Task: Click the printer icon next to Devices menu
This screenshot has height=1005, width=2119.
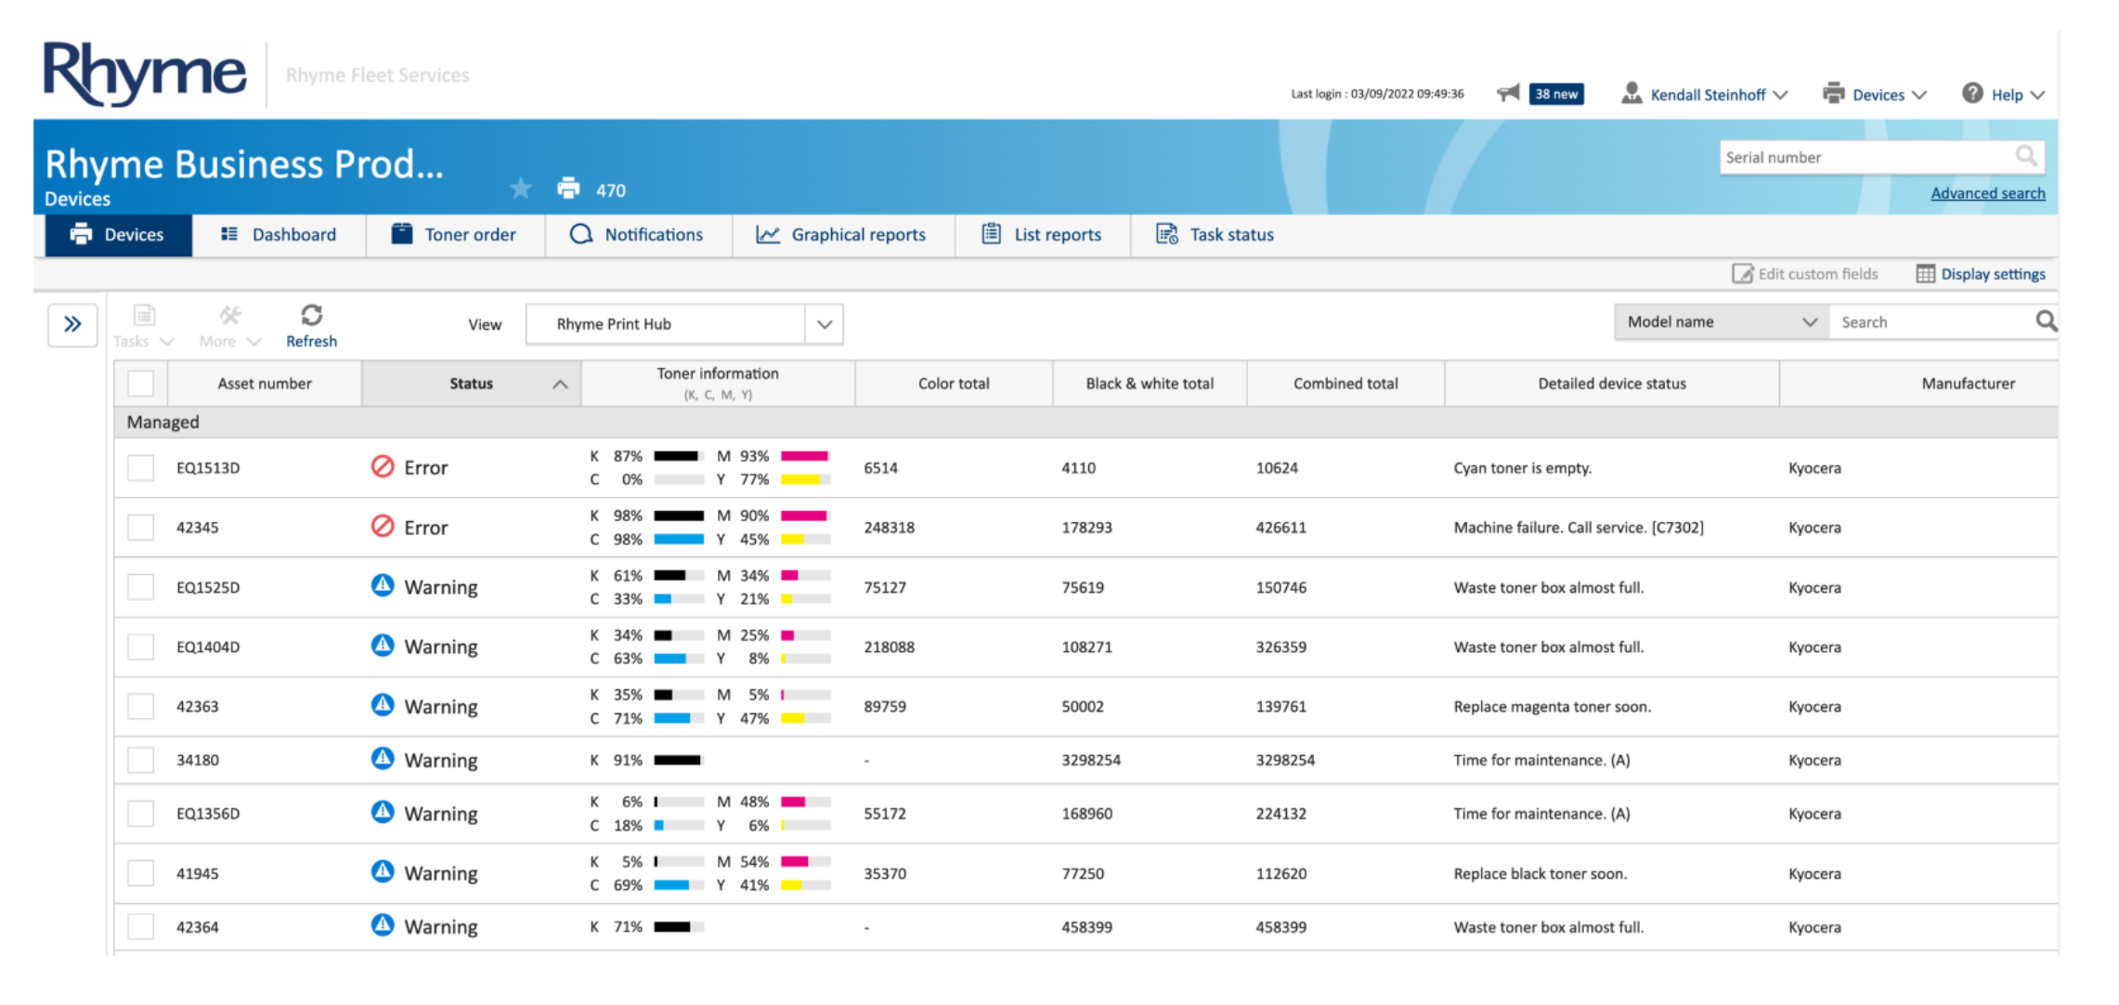Action: tap(1833, 93)
